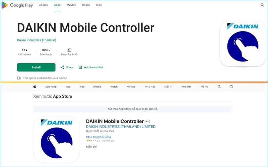Open Apple site search magnifier icon
The height and width of the screenshot is (167, 268).
coord(219,87)
